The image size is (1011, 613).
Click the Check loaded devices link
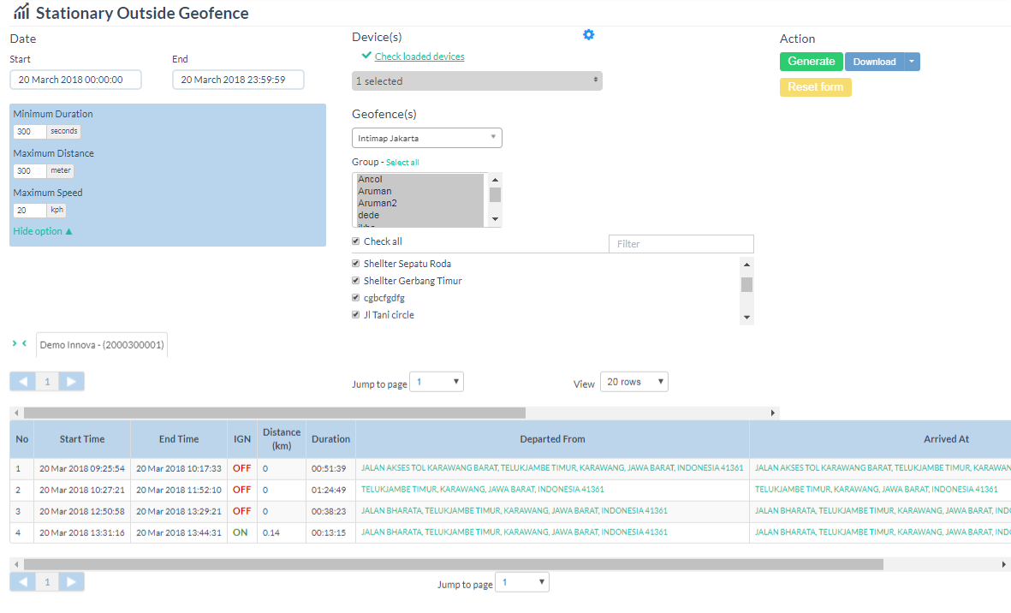click(419, 57)
